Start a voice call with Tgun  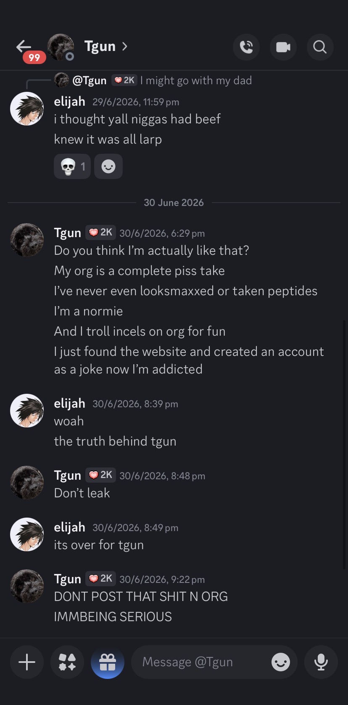point(246,47)
